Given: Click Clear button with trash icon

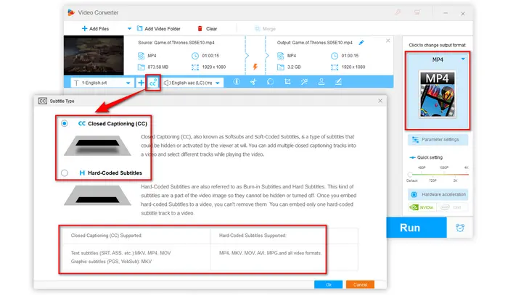Looking at the screenshot, I should [208, 28].
